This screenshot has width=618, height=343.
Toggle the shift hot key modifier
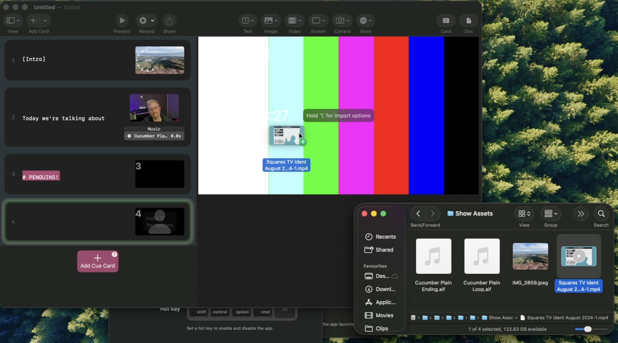click(x=201, y=312)
